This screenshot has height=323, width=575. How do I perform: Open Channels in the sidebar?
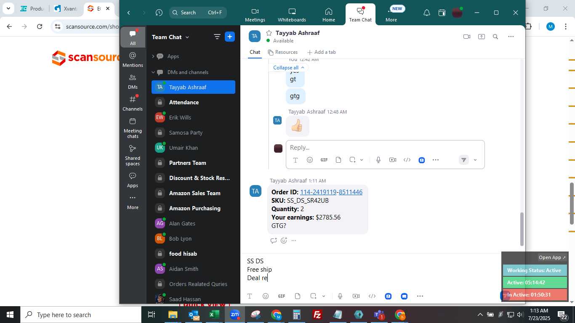133,103
